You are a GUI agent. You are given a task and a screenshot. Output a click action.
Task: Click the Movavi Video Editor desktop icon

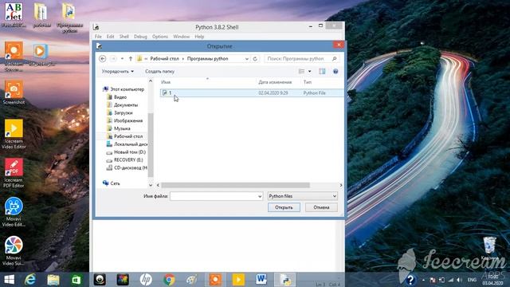pyautogui.click(x=14, y=212)
